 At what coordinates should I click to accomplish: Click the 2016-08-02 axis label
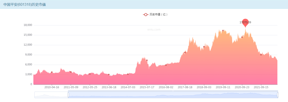click(x=166, y=87)
